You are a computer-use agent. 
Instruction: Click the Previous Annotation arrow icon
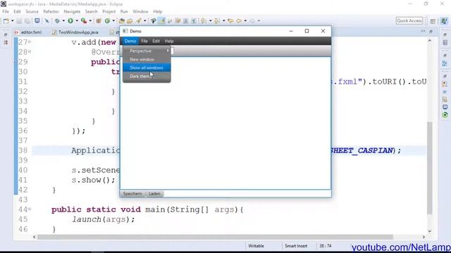pyautogui.click(x=216, y=20)
